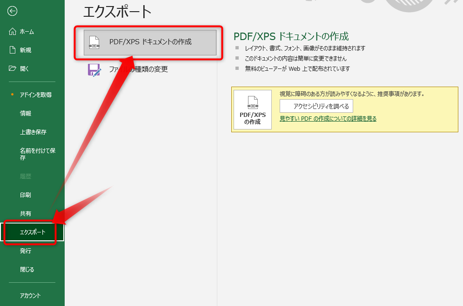Click the 無料のビューアーが Web 上で配布 text
The width and height of the screenshot is (463, 306).
coord(297,69)
